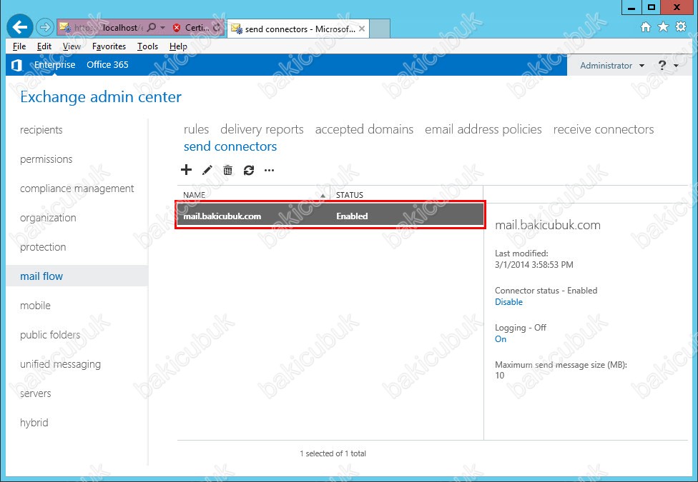Click the refresh icon in connector toolbar
The image size is (698, 482).
click(x=248, y=170)
